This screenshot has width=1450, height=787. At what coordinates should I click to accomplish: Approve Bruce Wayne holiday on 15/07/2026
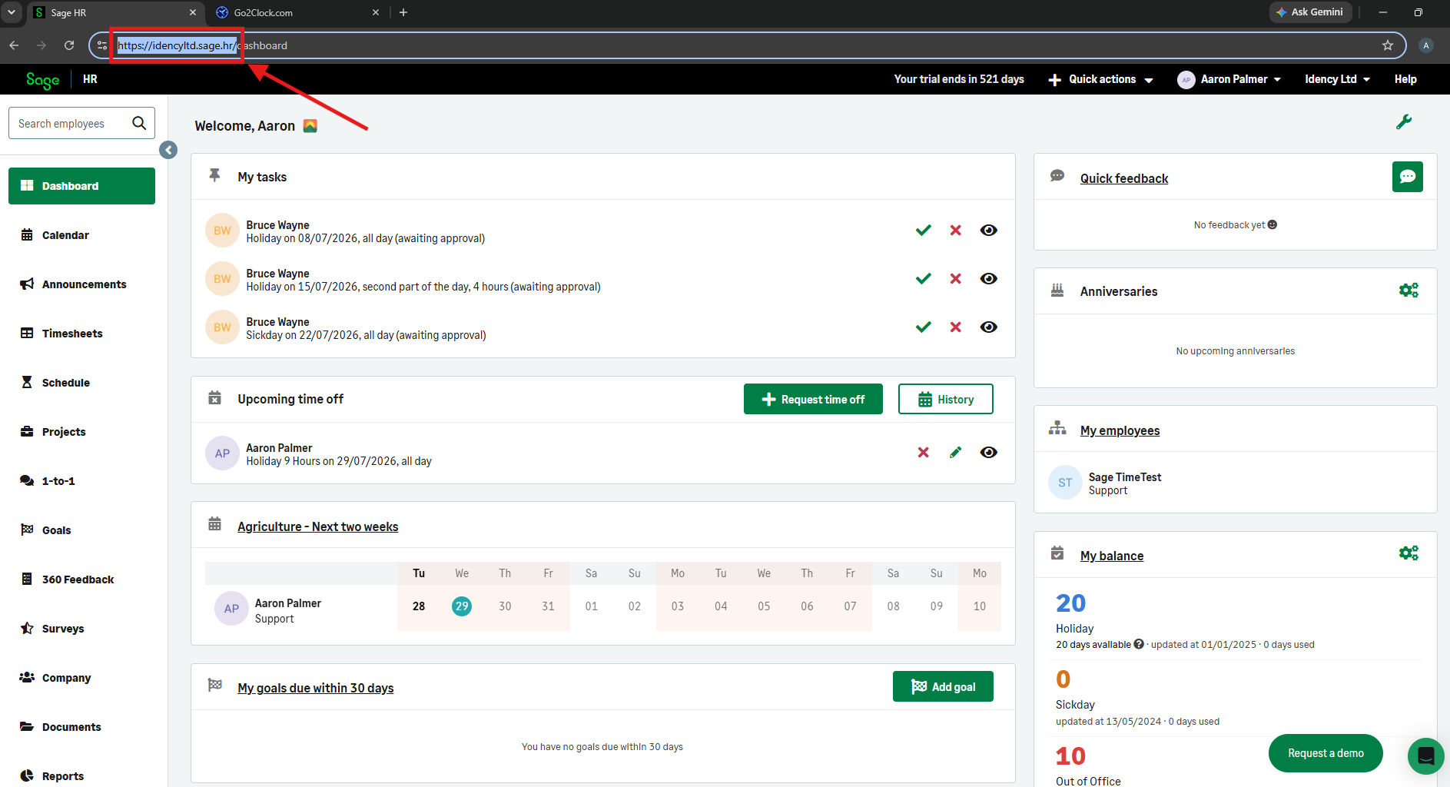(x=924, y=279)
